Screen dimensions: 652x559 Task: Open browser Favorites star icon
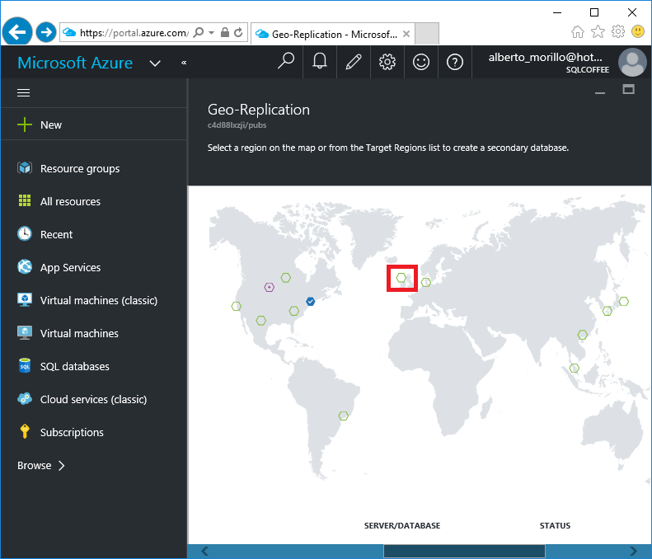(598, 31)
